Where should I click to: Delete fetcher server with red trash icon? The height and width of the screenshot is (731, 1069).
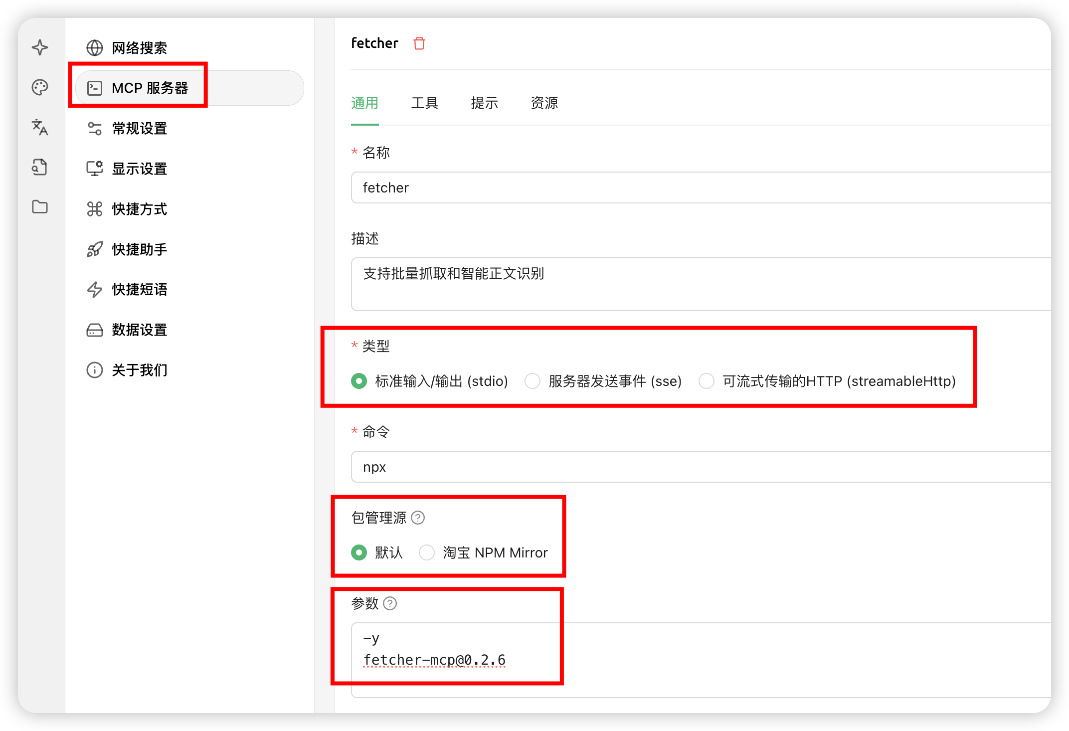tap(419, 43)
